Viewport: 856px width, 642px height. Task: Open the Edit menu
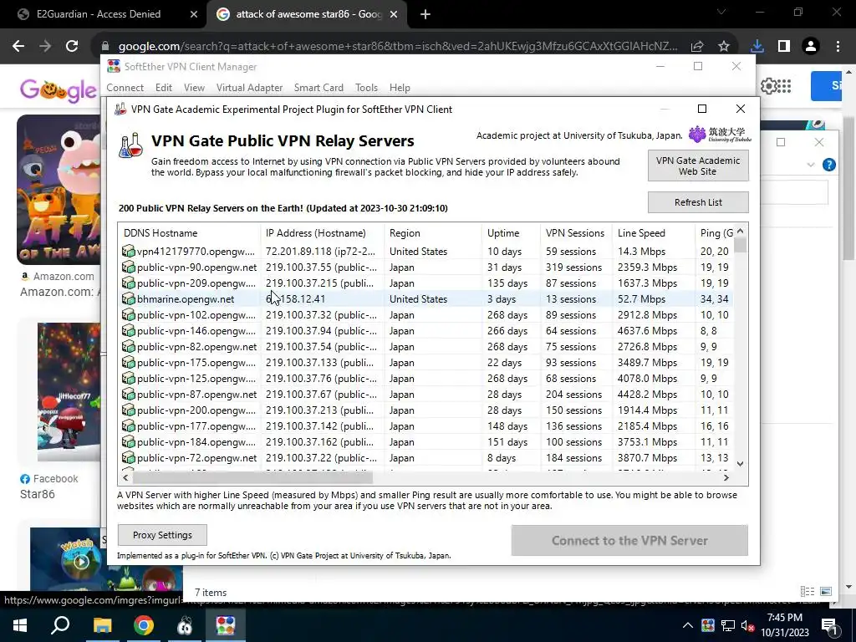(164, 87)
